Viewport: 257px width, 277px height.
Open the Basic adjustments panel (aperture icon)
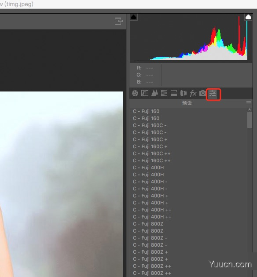135,93
